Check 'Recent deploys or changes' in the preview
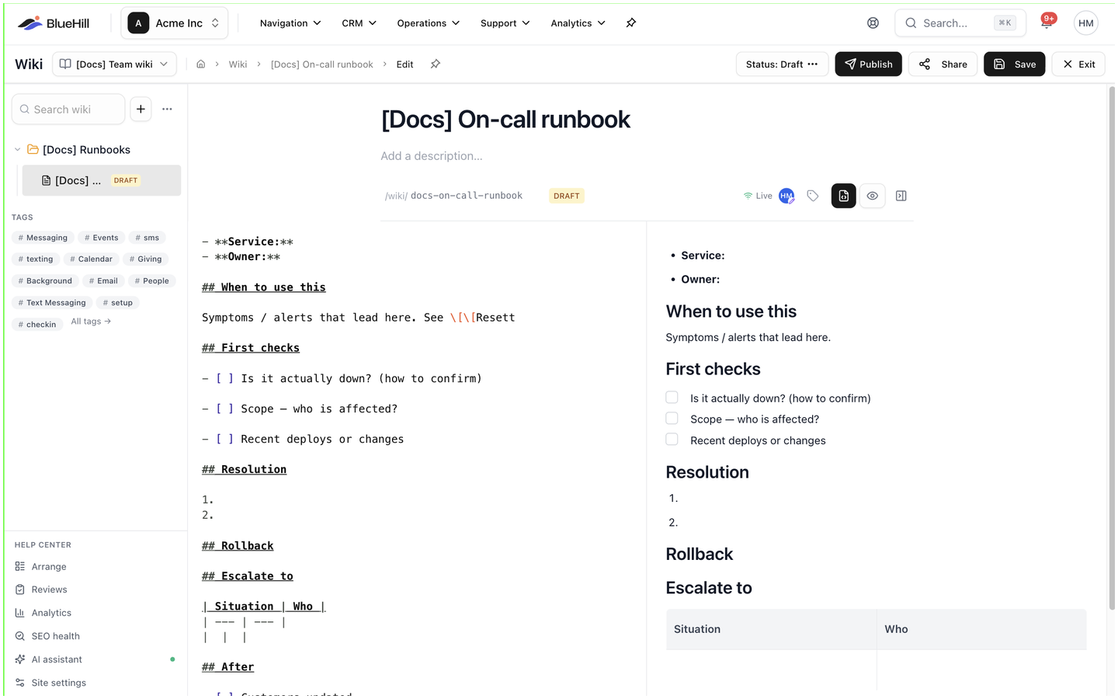Screen dimensions: 1118x699 click(672, 440)
